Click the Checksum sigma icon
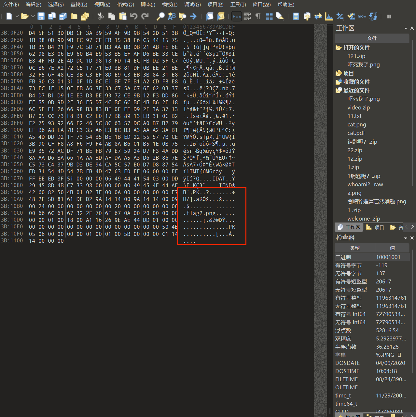416x417 pixels. pos(351,16)
